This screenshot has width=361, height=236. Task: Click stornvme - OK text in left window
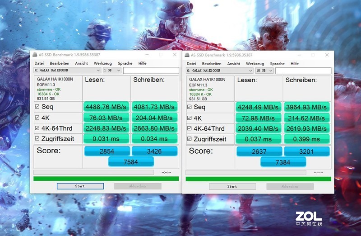[49, 89]
